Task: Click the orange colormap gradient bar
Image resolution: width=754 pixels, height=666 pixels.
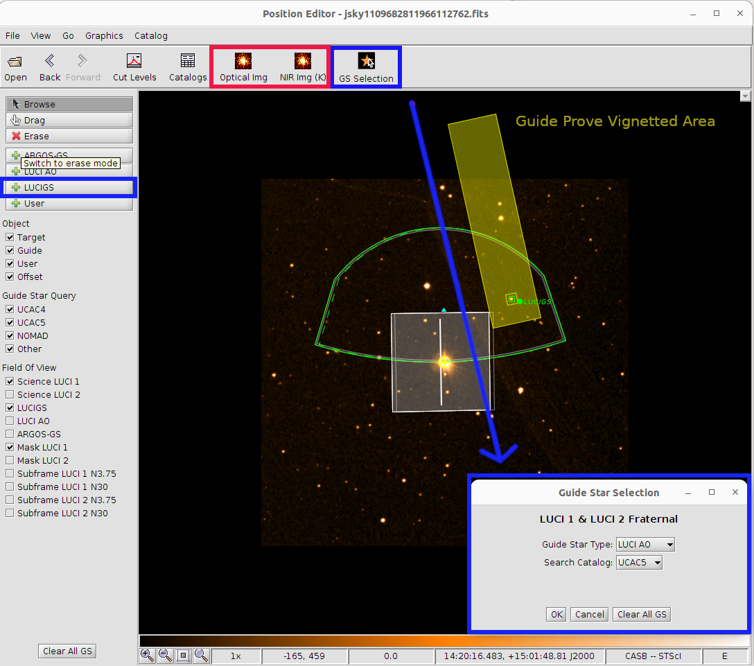Action: pyautogui.click(x=444, y=640)
